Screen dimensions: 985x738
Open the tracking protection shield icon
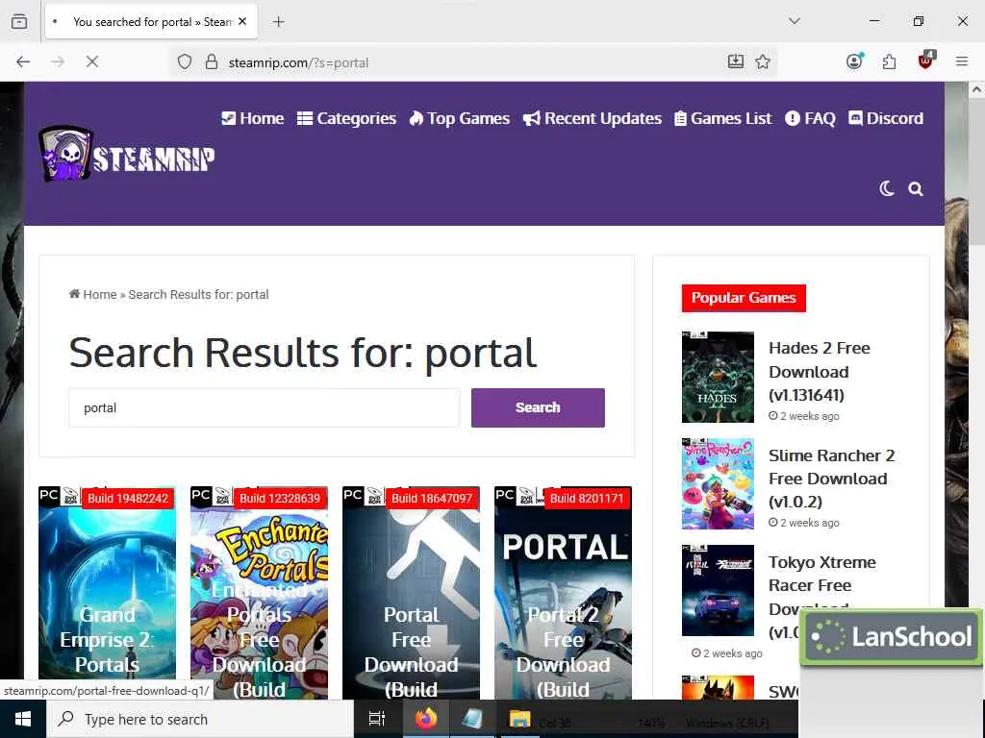click(184, 62)
